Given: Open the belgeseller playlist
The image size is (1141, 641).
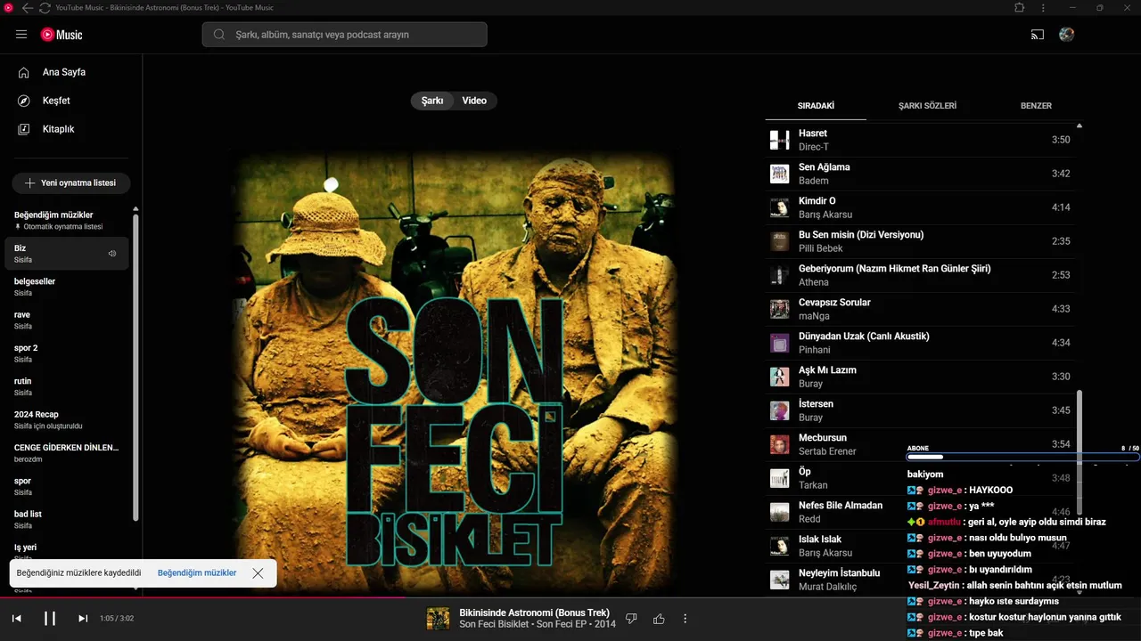Looking at the screenshot, I should click(67, 287).
